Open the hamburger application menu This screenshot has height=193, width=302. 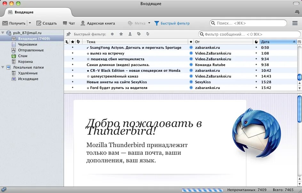pyautogui.click(x=295, y=23)
